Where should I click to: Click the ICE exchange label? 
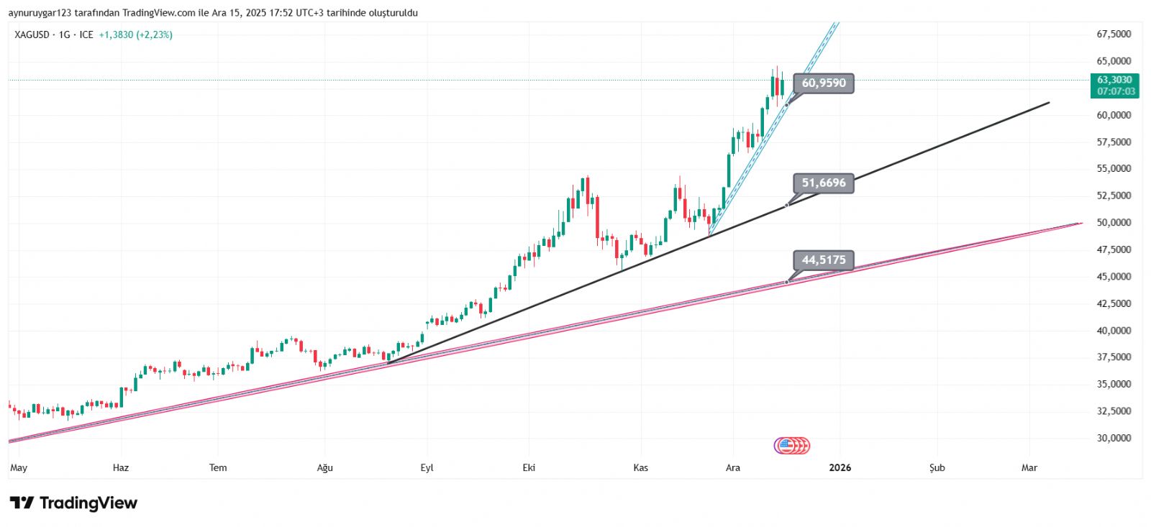86,35
